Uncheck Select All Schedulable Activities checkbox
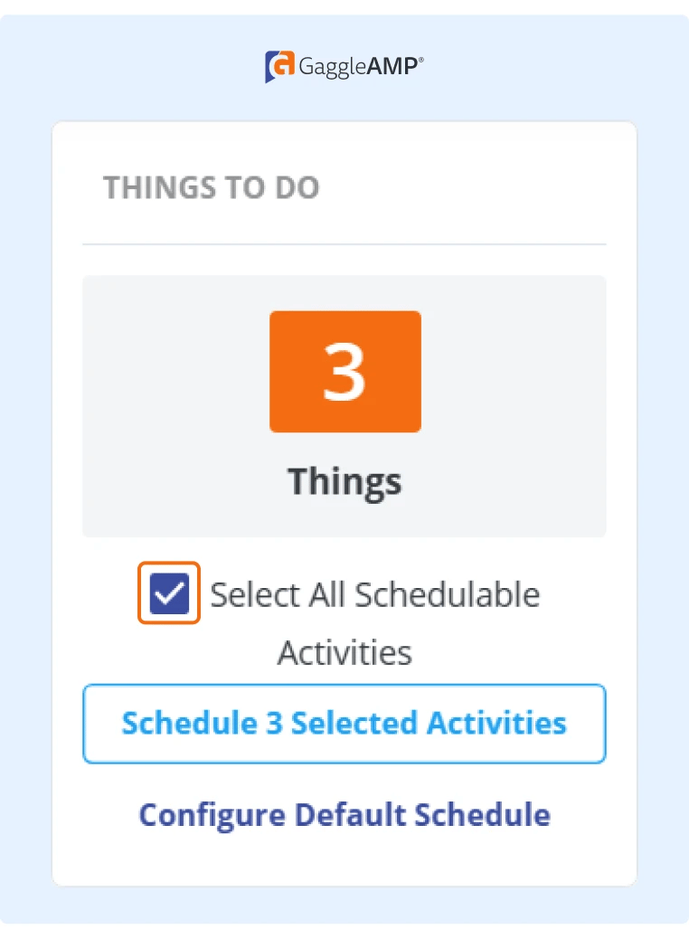Screen dimensions: 689x939 pyautogui.click(x=169, y=593)
